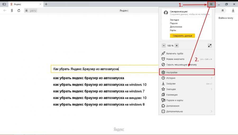
Task: Close the Яндекс tab
Action: point(40,4)
